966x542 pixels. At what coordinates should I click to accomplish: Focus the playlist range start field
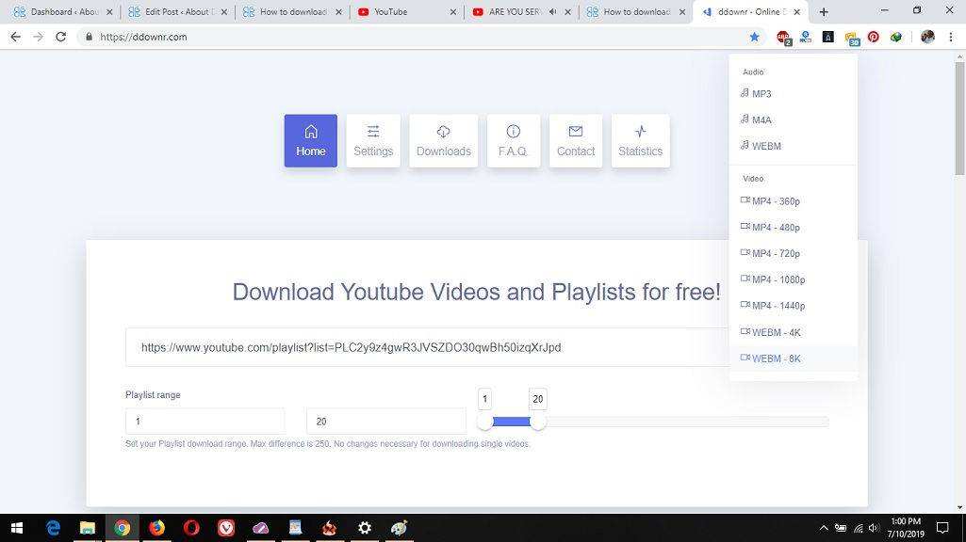[x=205, y=422]
